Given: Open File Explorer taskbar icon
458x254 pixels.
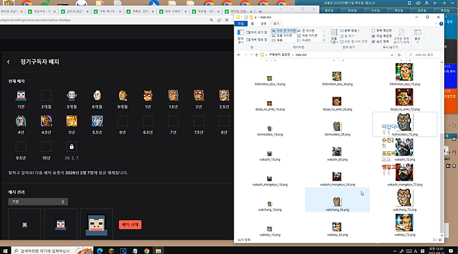Looking at the screenshot, I should 159,251.
